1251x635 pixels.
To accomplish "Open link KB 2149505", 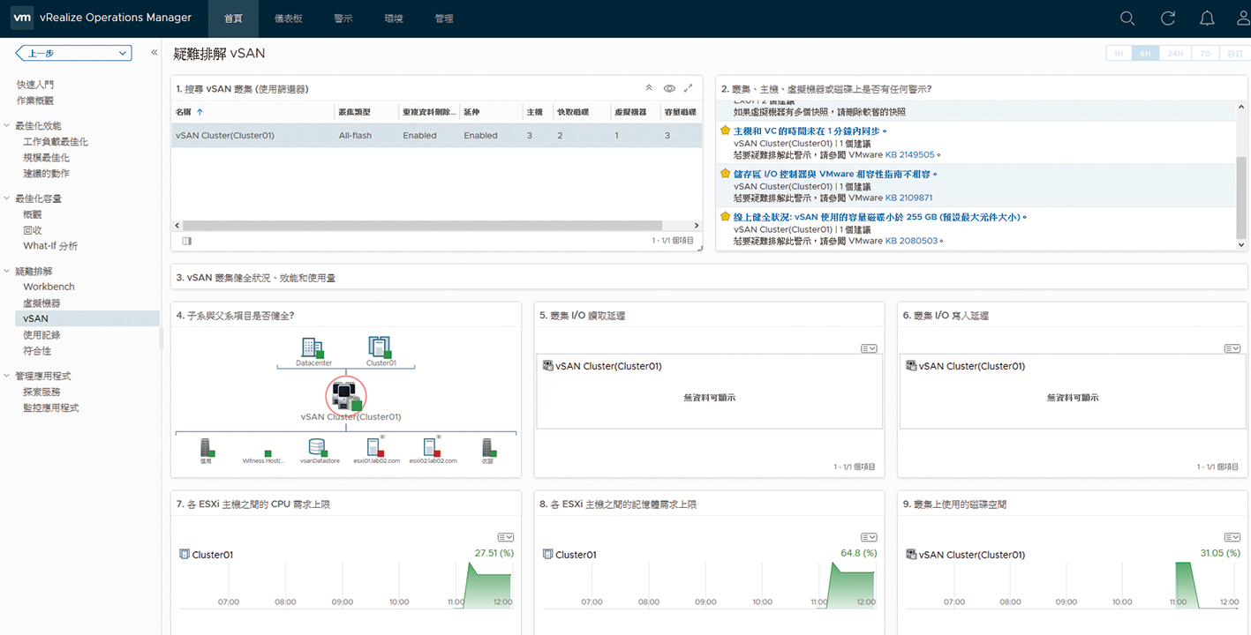I will point(909,154).
